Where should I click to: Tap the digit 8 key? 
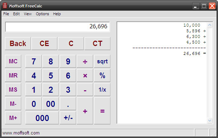click(x=51, y=61)
